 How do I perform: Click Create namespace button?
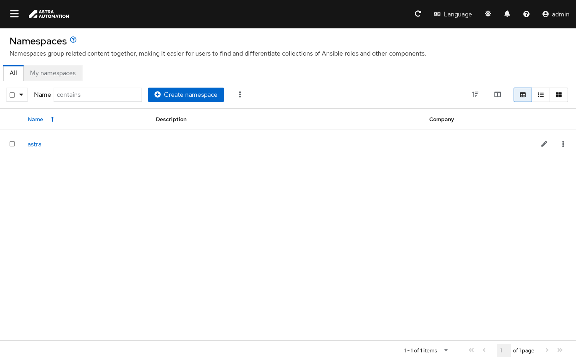click(186, 95)
